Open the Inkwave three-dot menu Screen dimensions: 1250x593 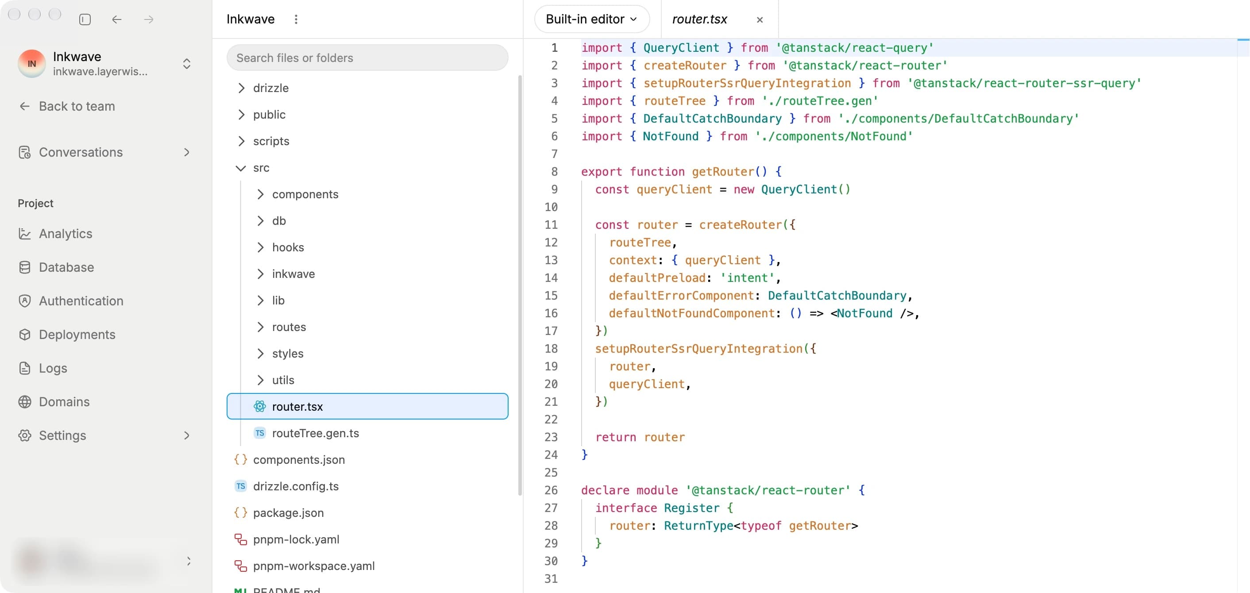(x=296, y=19)
